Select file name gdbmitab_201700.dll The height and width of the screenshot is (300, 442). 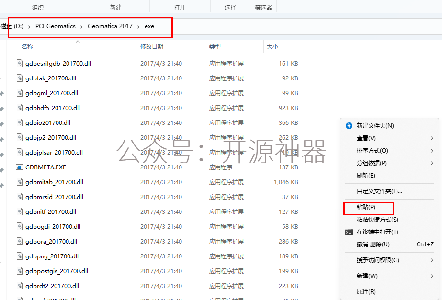(55, 182)
